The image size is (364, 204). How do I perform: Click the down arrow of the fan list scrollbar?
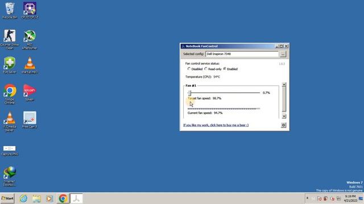(x=284, y=116)
